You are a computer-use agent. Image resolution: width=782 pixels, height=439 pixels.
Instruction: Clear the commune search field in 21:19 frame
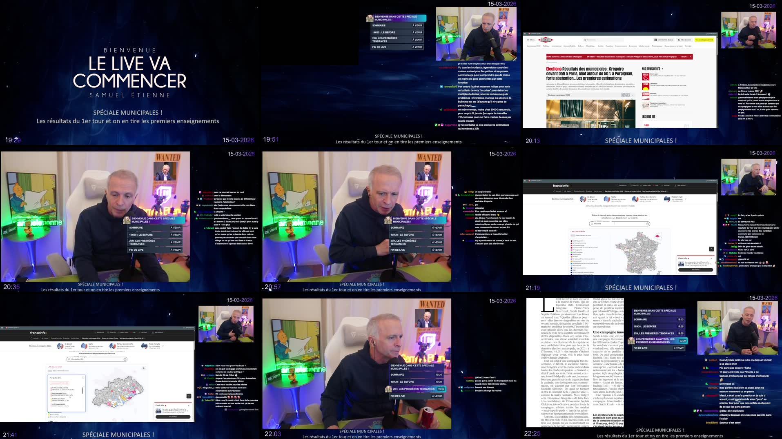click(x=648, y=224)
